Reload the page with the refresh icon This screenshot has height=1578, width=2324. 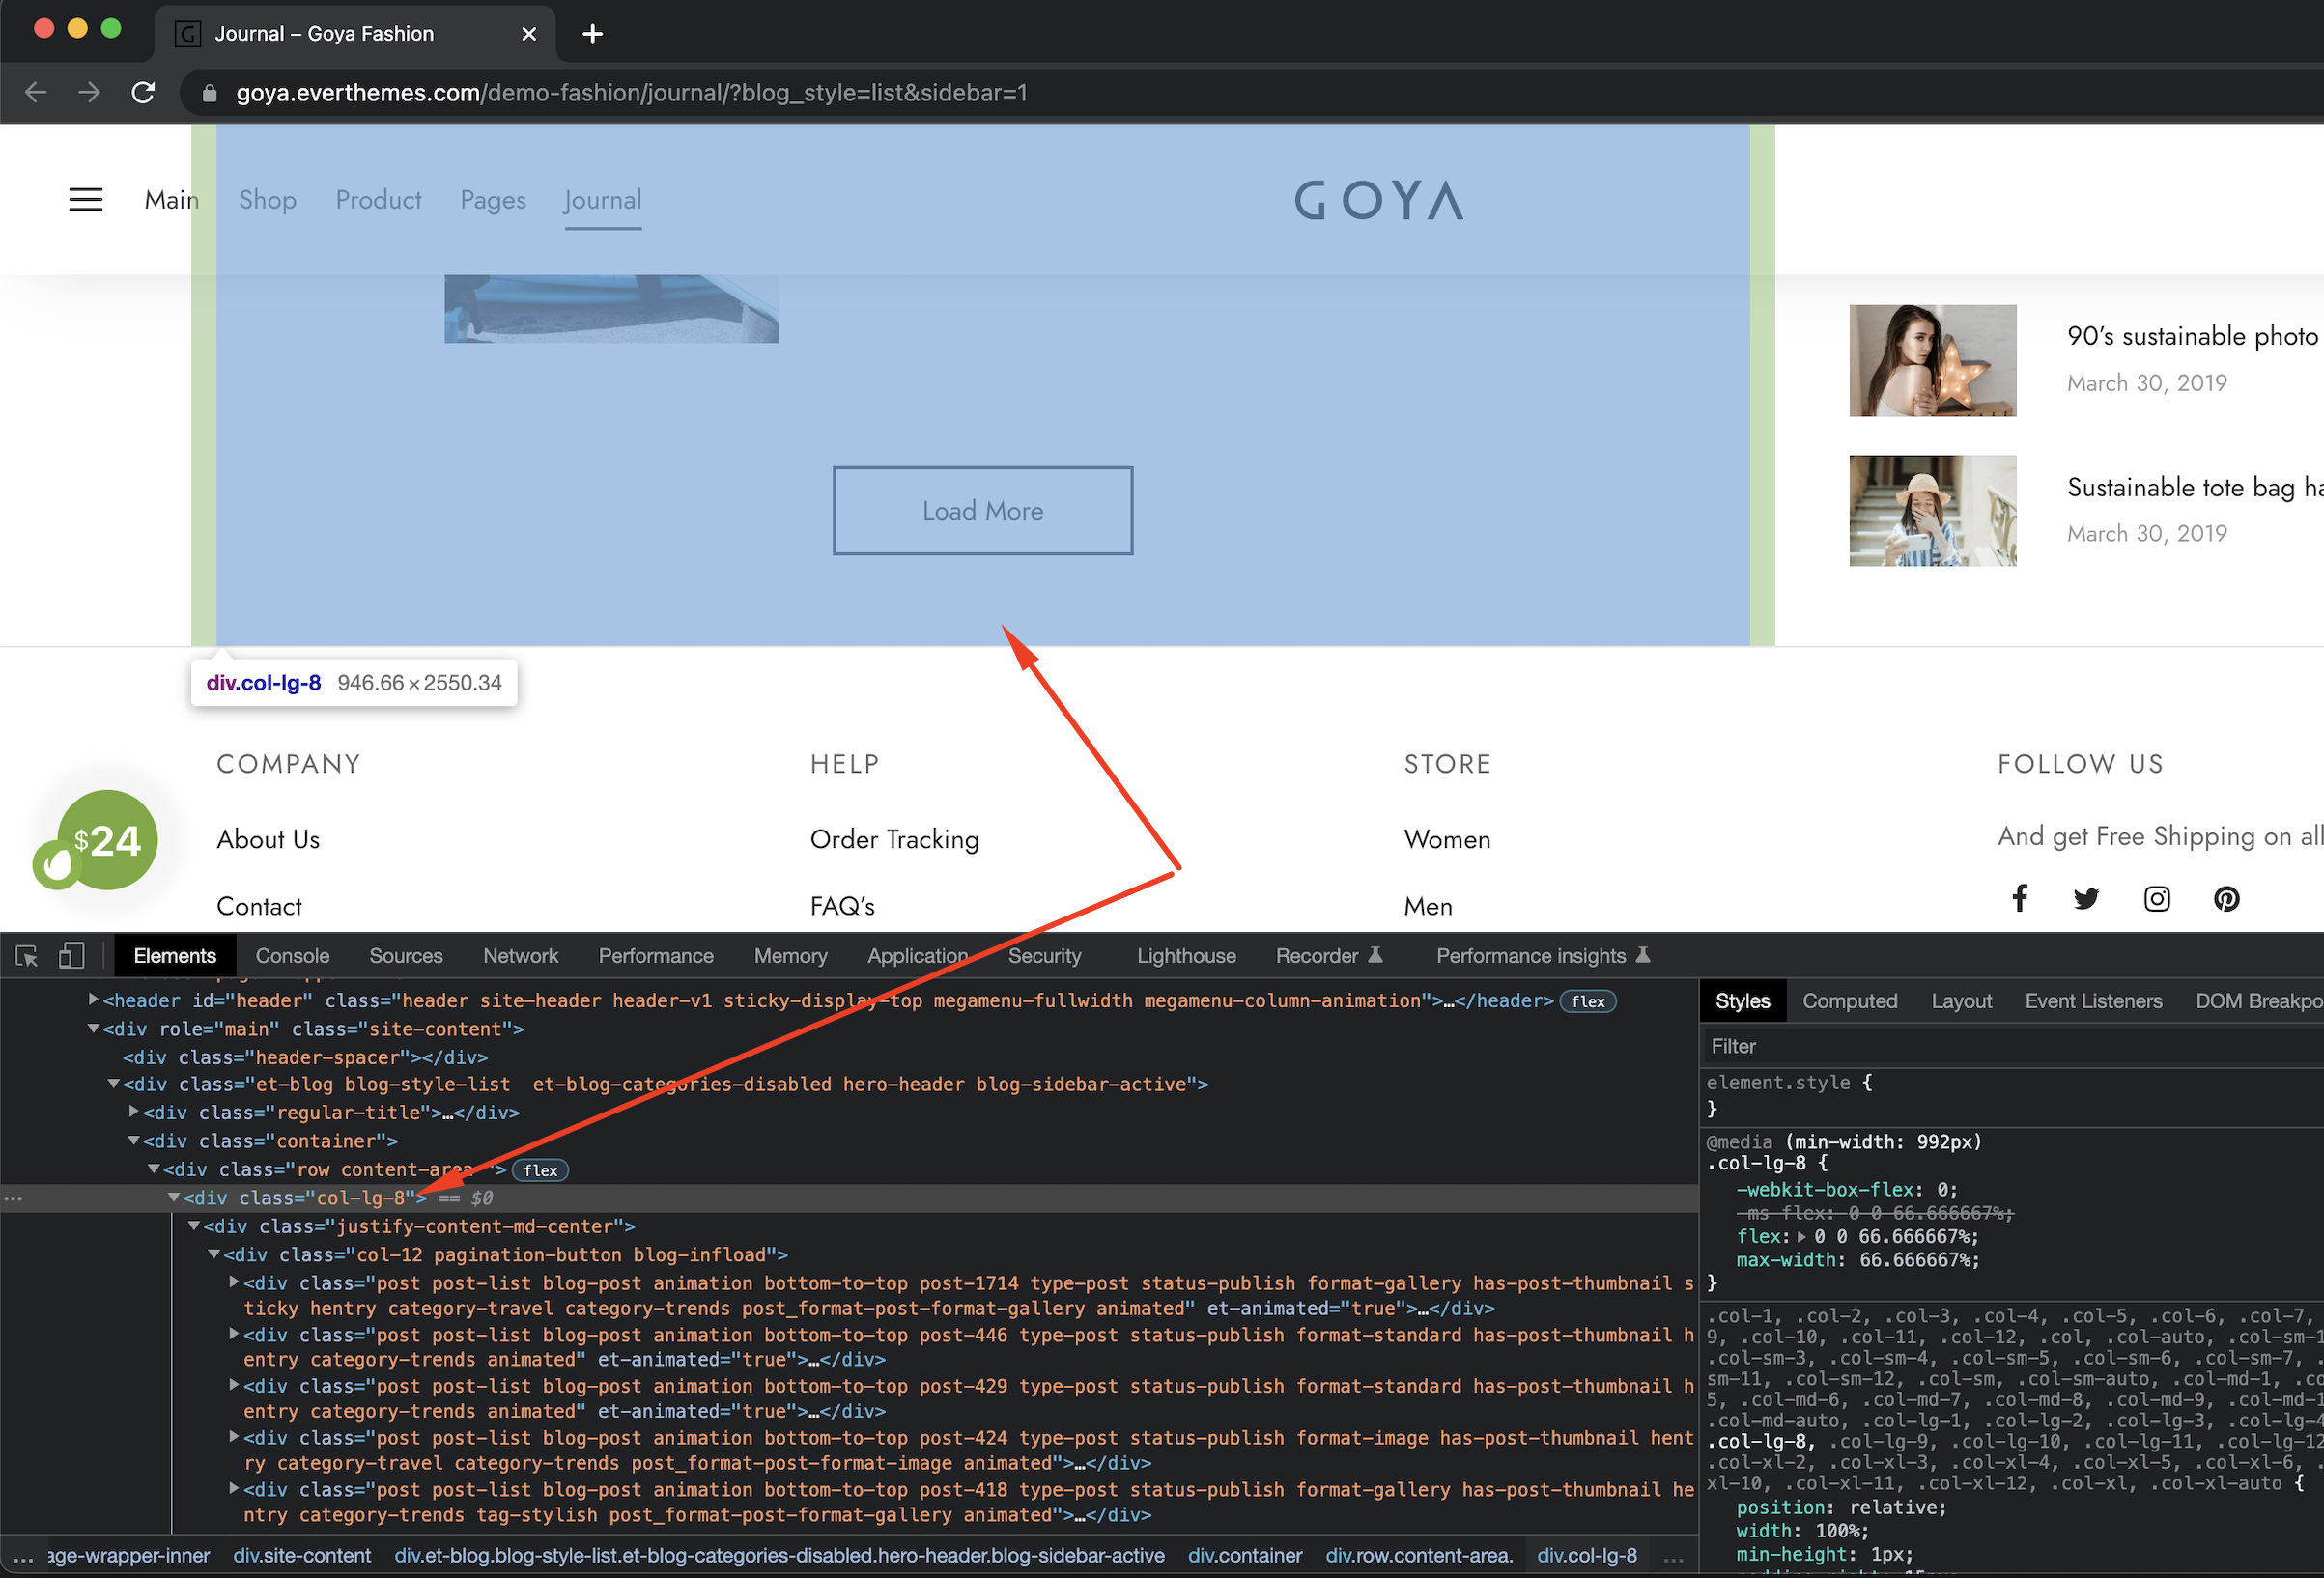click(143, 93)
